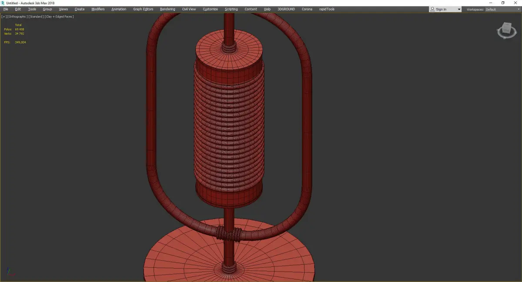Open the Rendering menu

click(x=167, y=9)
